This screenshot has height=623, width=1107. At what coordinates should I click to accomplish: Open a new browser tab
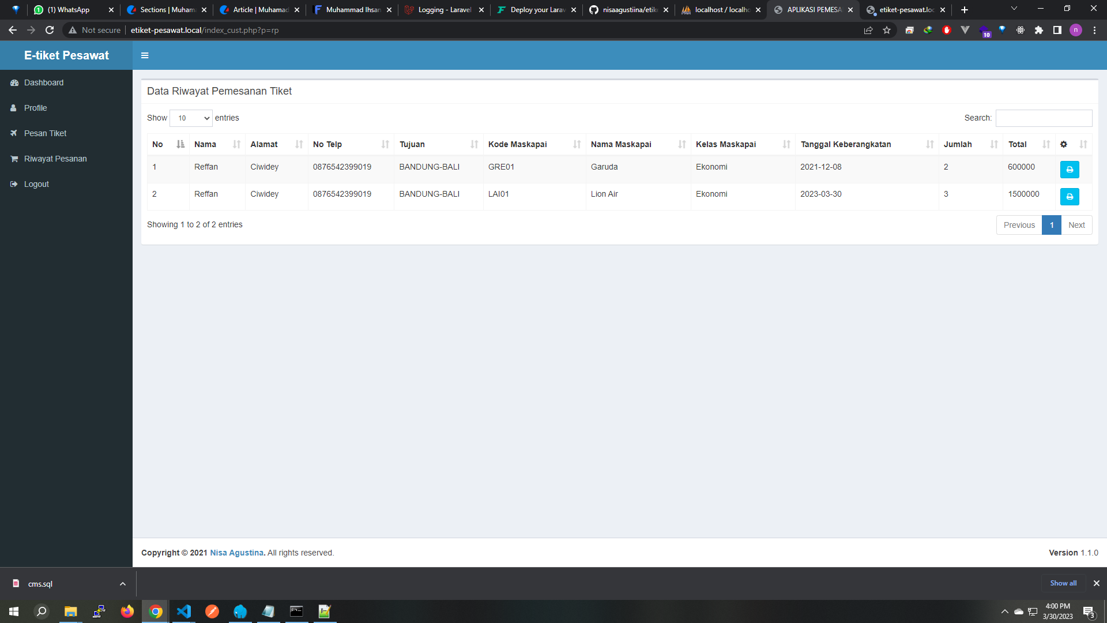coord(964,10)
